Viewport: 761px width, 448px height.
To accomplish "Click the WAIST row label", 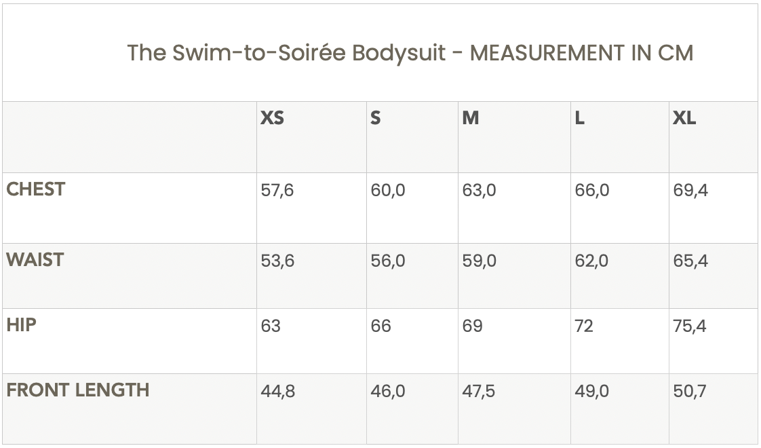I will click(35, 260).
